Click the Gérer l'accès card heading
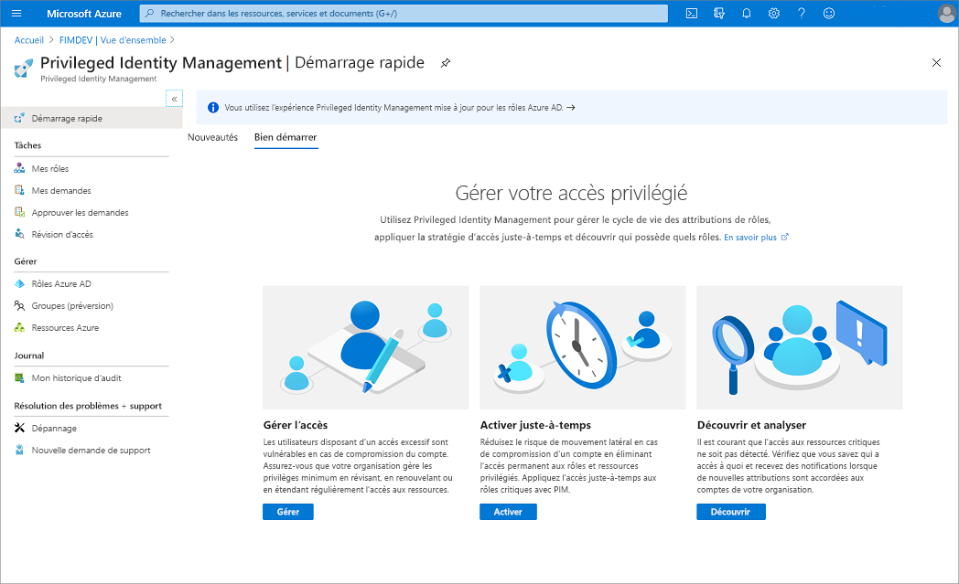 296,425
